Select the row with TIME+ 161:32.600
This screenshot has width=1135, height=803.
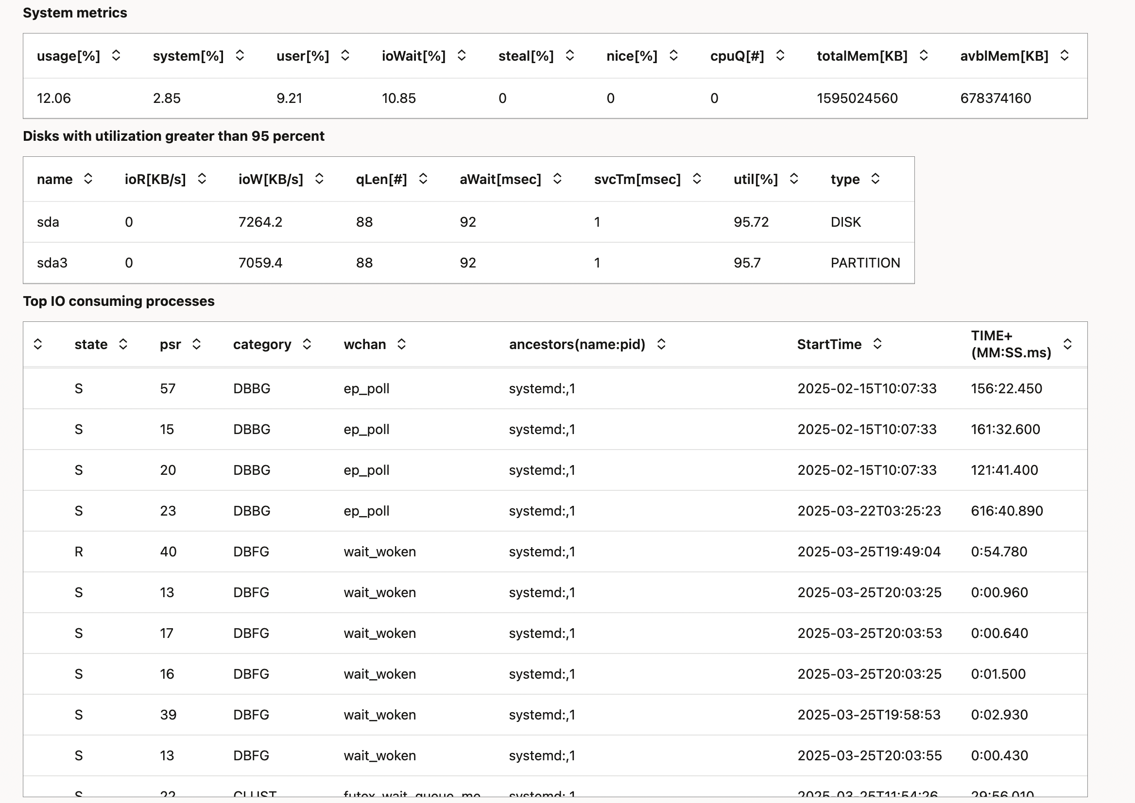pos(555,429)
